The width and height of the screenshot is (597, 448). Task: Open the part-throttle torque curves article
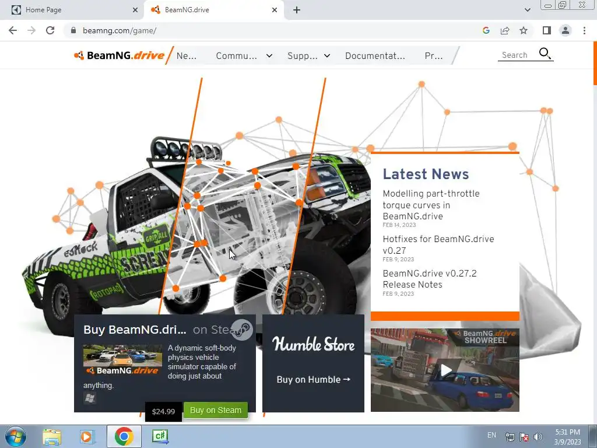click(x=431, y=205)
